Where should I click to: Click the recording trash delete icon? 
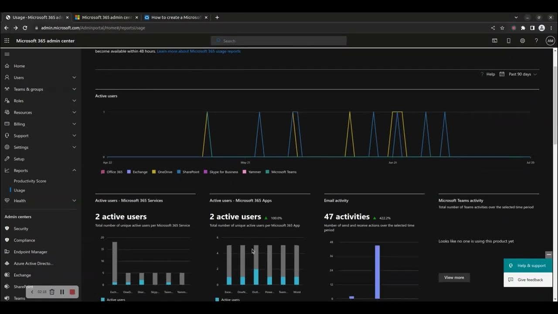coord(52,292)
